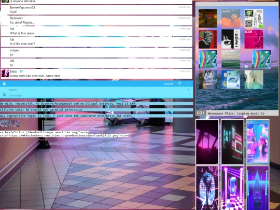Open the blue neon car road image
280x210 pixels.
click(x=258, y=188)
